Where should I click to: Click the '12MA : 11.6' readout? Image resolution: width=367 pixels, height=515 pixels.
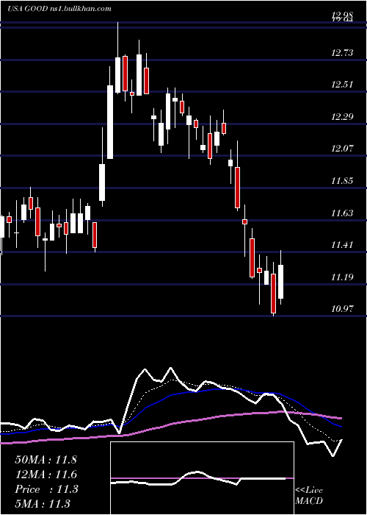[46, 475]
